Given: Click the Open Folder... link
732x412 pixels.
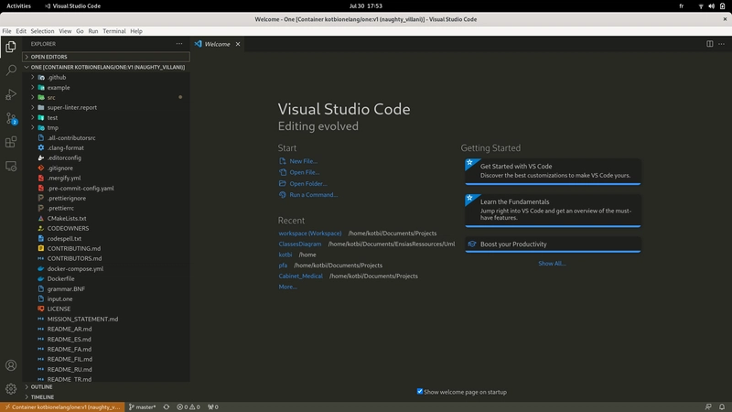Looking at the screenshot, I should tap(307, 183).
